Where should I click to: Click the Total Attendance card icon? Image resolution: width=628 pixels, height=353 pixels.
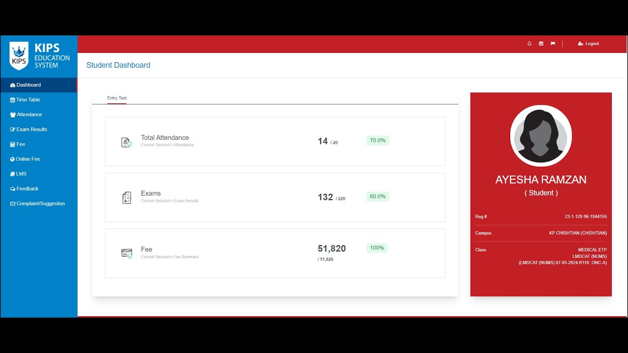pyautogui.click(x=127, y=142)
